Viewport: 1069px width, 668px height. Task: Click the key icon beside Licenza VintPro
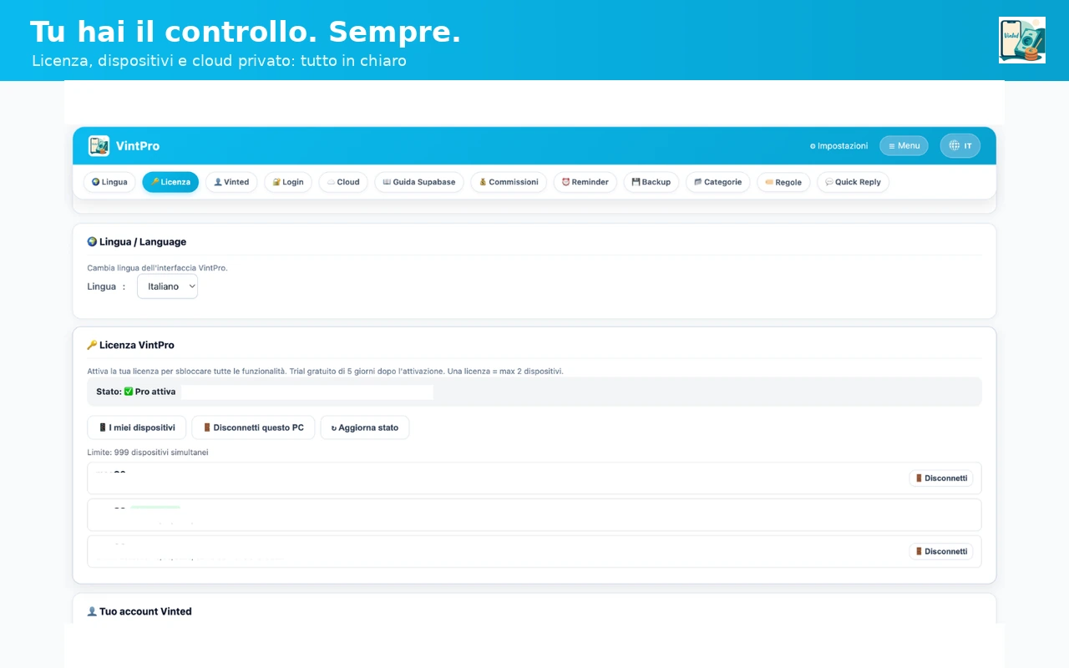[92, 345]
